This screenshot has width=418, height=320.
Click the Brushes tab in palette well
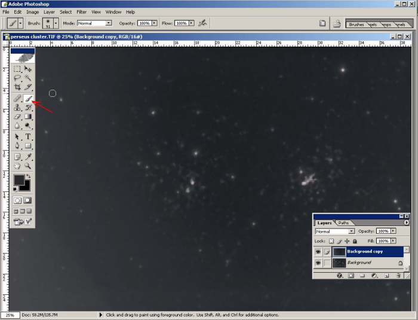tap(357, 25)
